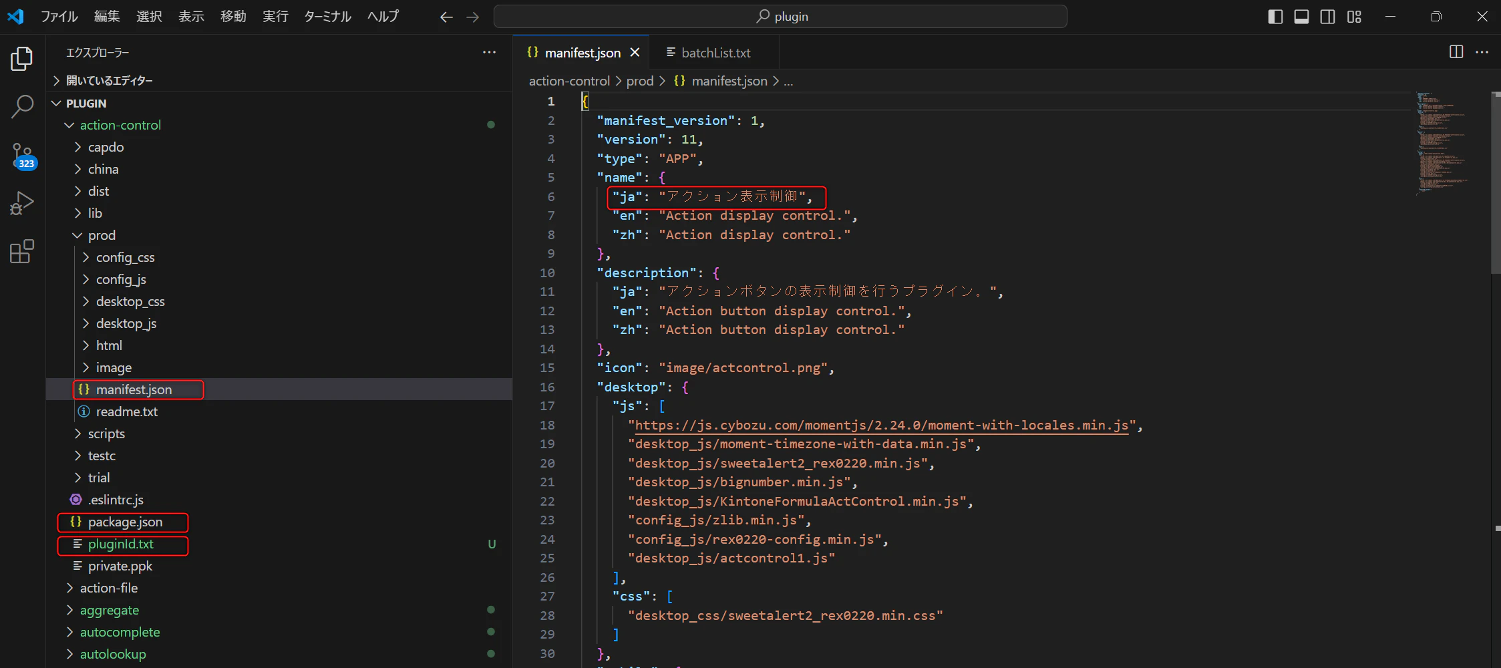
Task: Toggle the primary side bar visibility
Action: tap(1275, 17)
